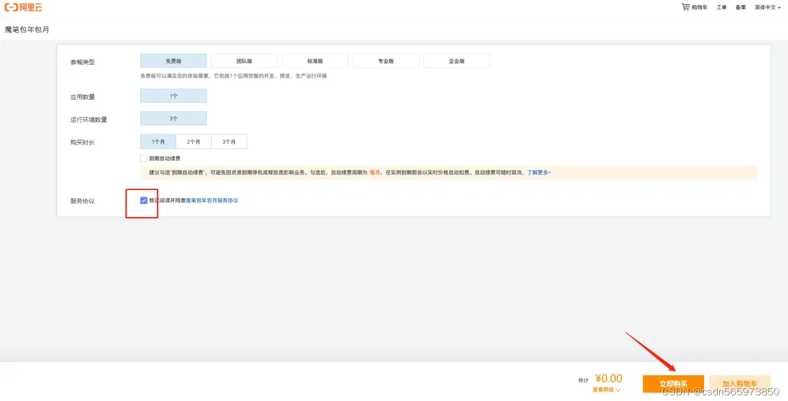Click the 加入购物车 add to cart button

tap(740, 384)
